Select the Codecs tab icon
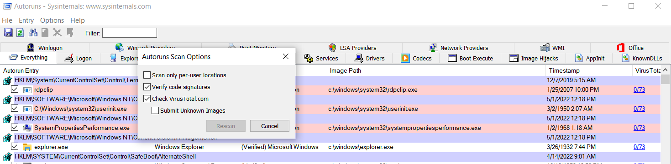671x164 pixels. coord(405,58)
